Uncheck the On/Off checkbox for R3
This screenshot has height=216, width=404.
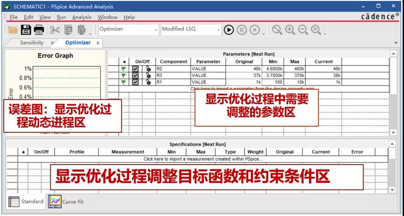135,76
